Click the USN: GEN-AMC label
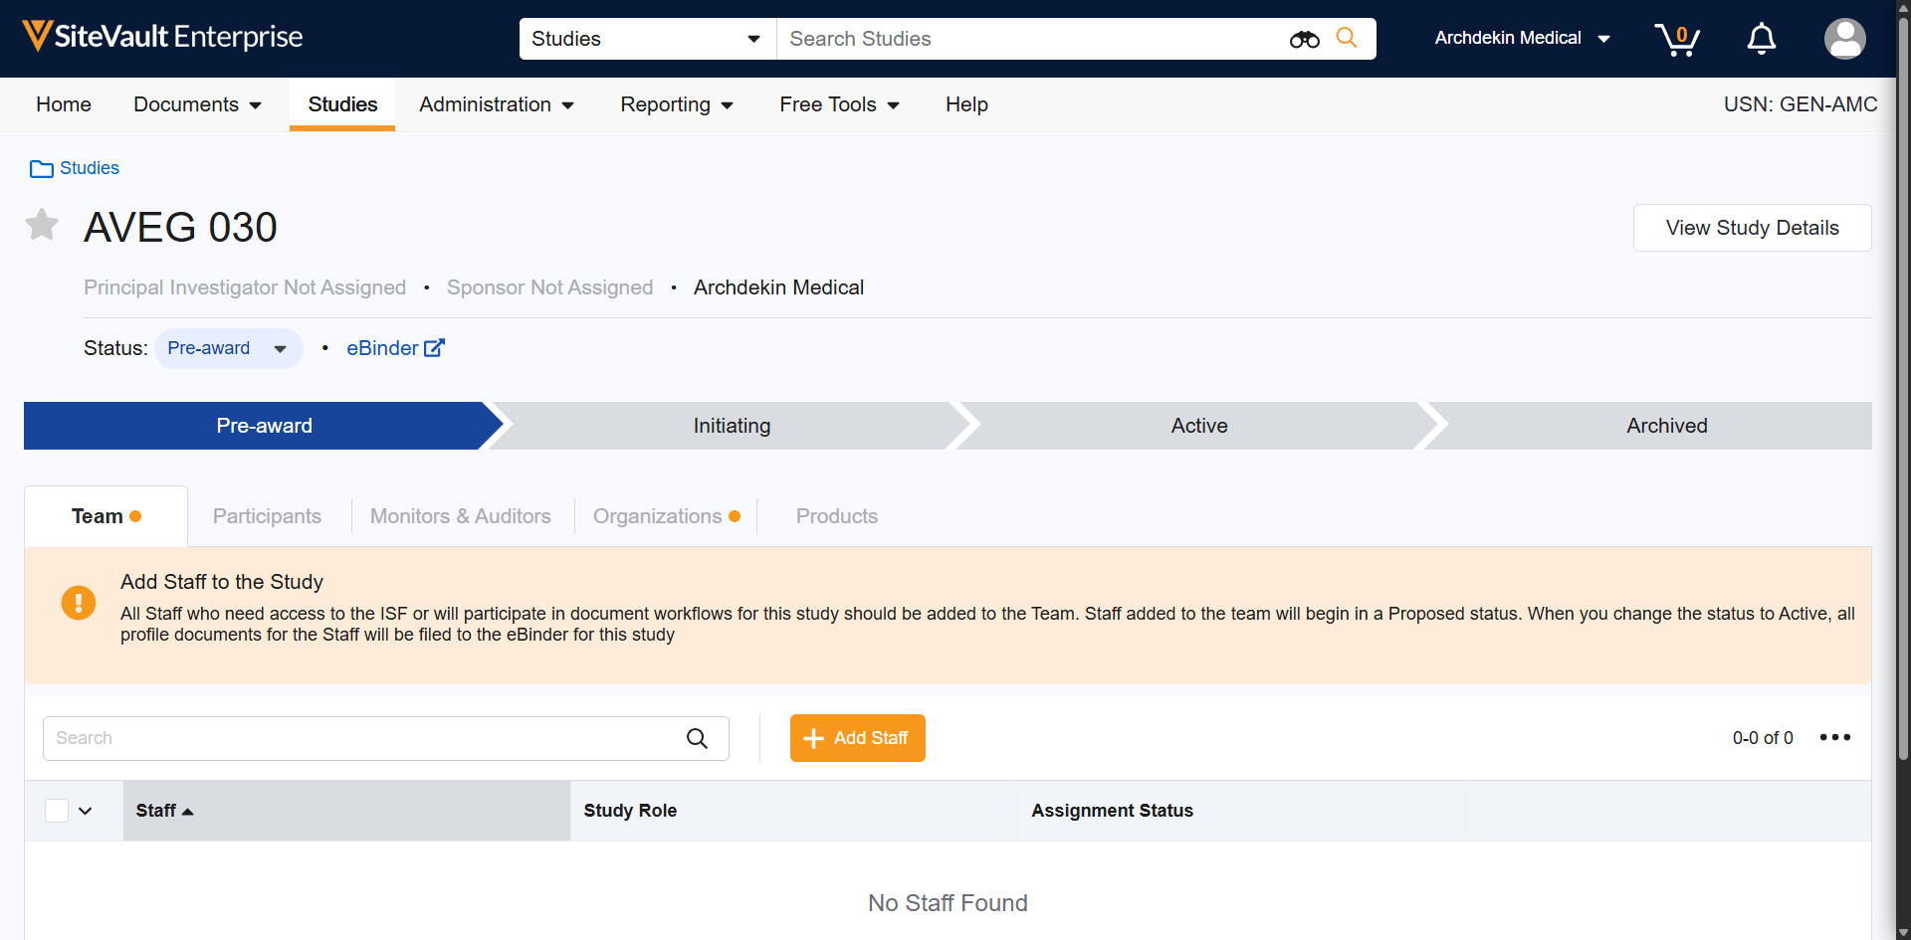Image resolution: width=1911 pixels, height=940 pixels. (x=1801, y=104)
